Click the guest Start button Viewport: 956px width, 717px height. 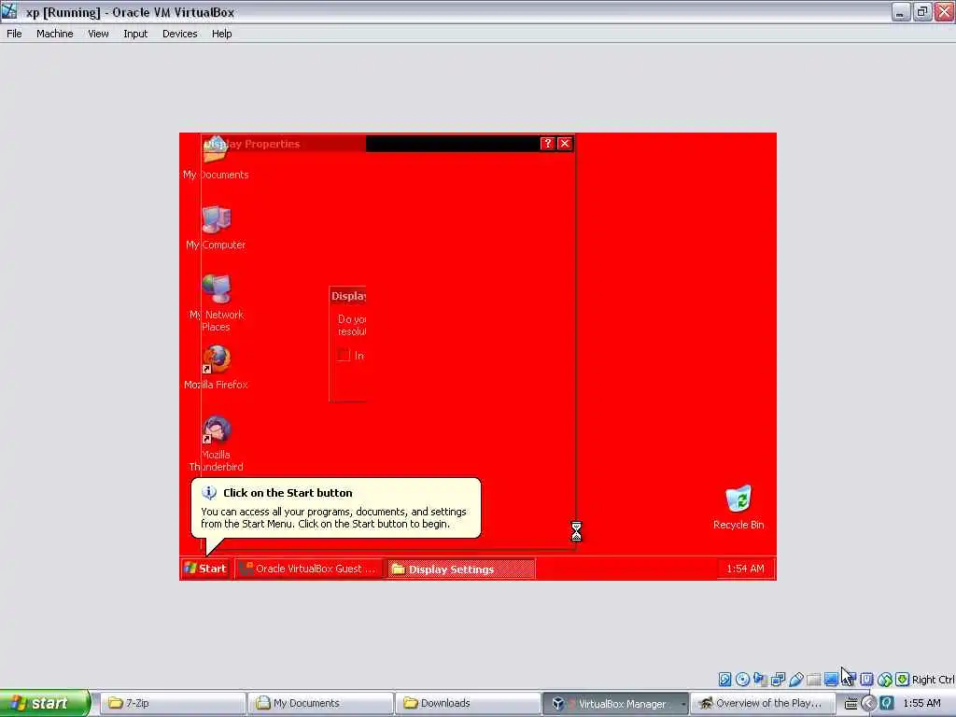(x=205, y=569)
